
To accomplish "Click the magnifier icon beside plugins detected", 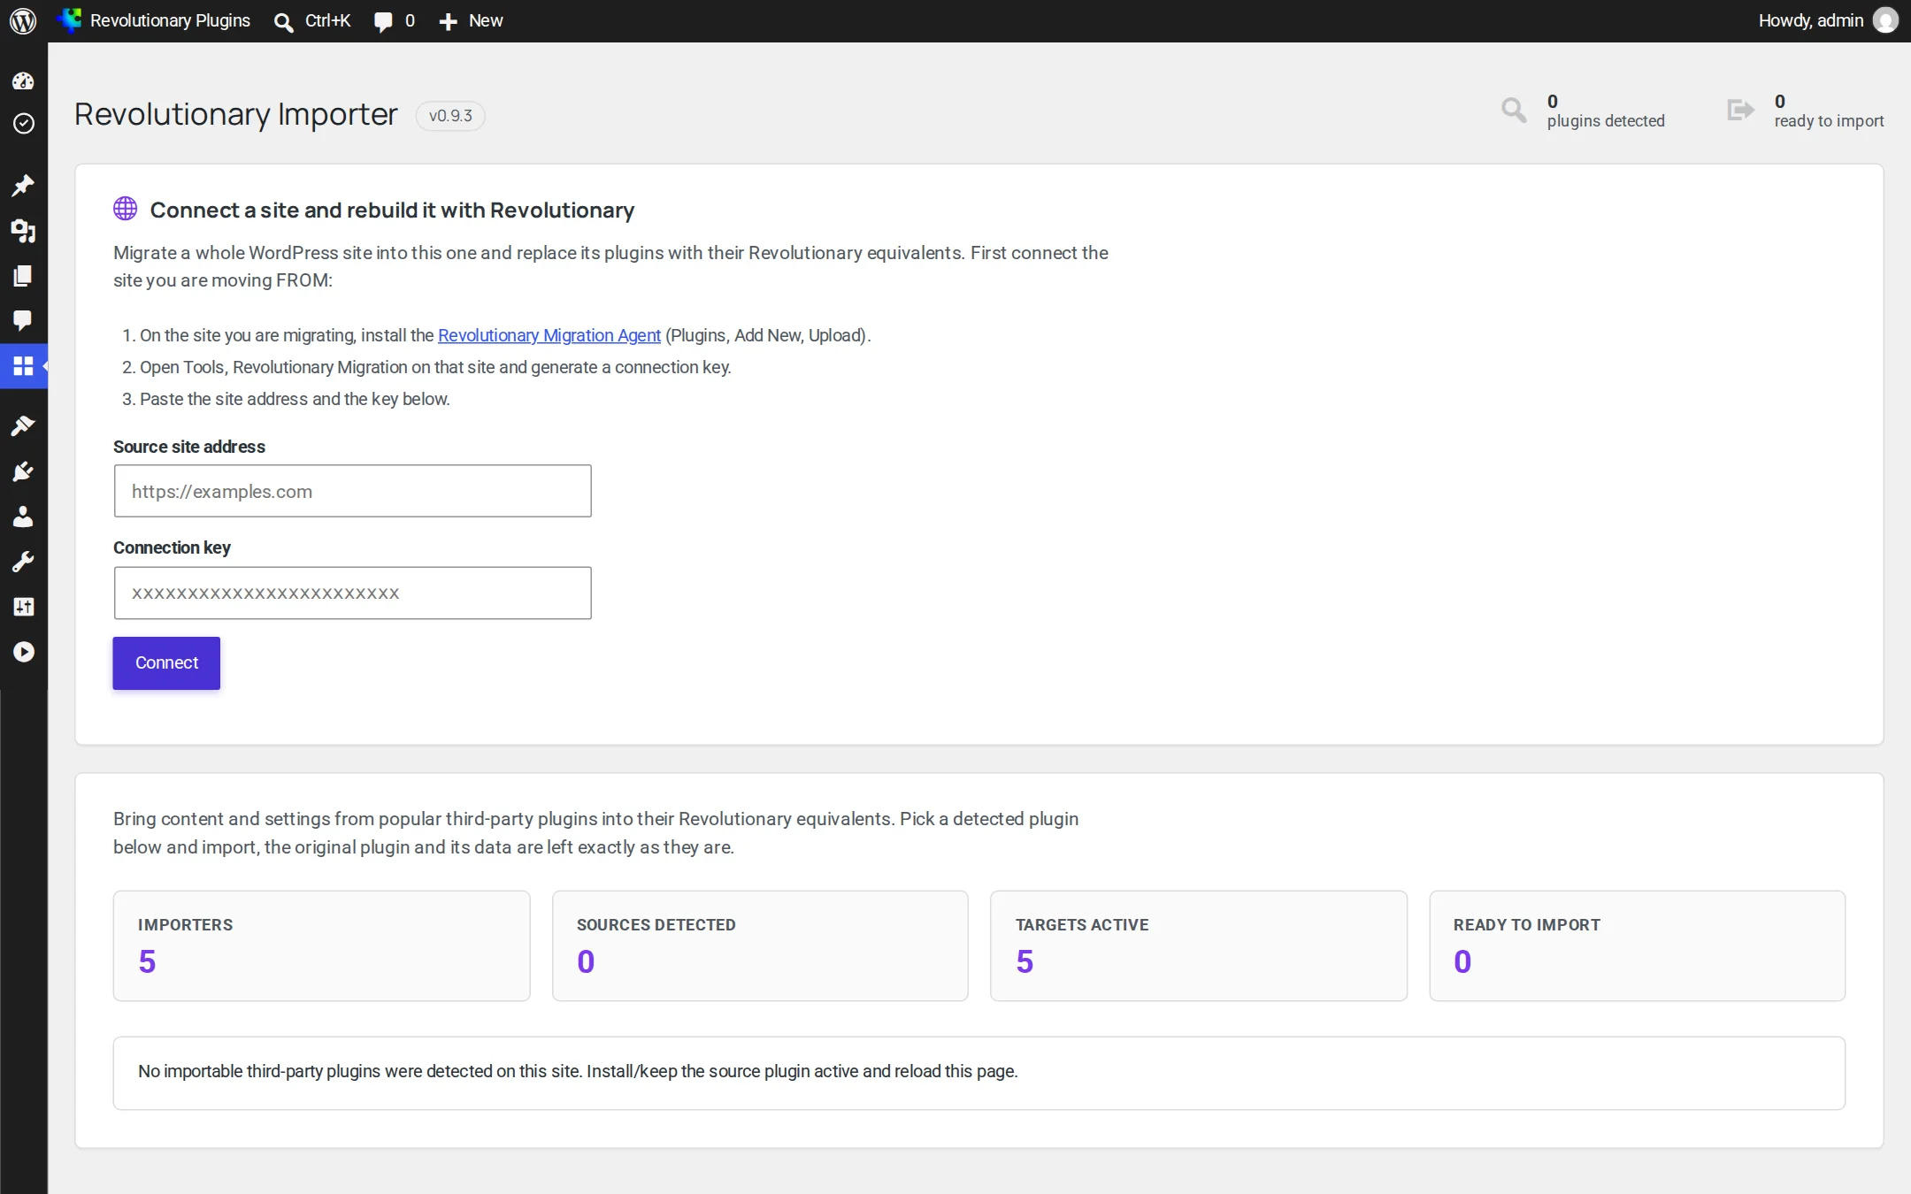I will coord(1514,111).
